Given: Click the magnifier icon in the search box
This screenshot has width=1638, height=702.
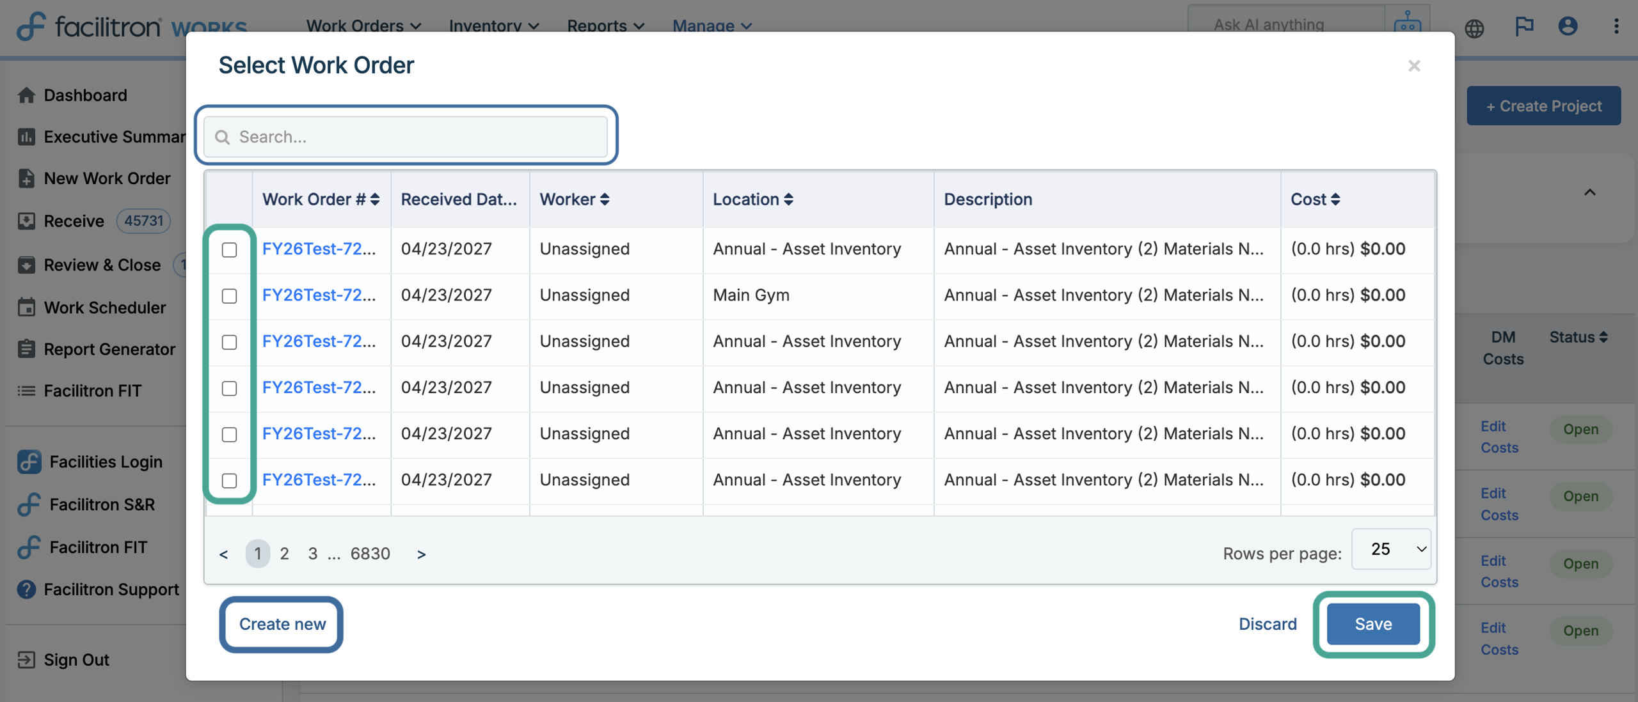Looking at the screenshot, I should pyautogui.click(x=222, y=137).
